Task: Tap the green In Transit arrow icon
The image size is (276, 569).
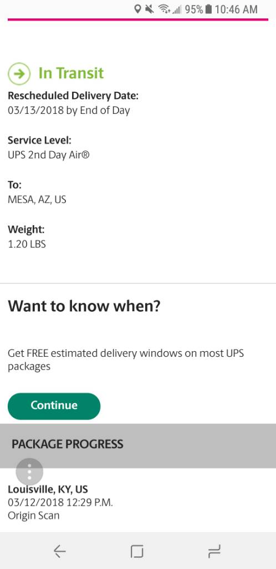Action: [19, 74]
